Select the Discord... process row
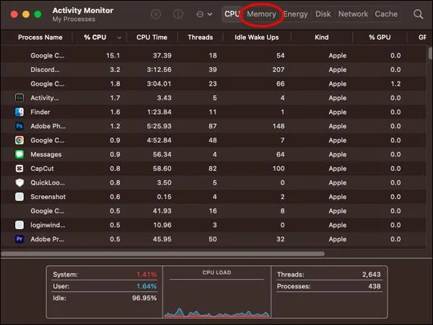Screen dimensions: 433x325 point(214,69)
